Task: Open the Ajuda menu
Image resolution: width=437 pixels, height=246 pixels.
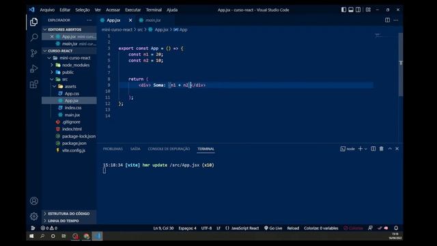Action: click(x=172, y=10)
